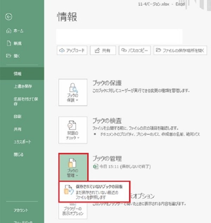This screenshot has height=223, width=211.
Task: Click the アップロード button
Action: pos(72,50)
